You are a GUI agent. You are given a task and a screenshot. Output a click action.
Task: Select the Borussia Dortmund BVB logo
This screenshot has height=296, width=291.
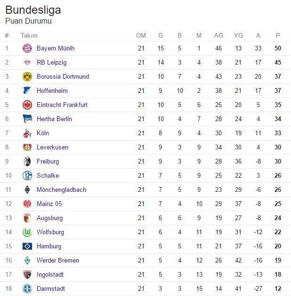(27, 76)
